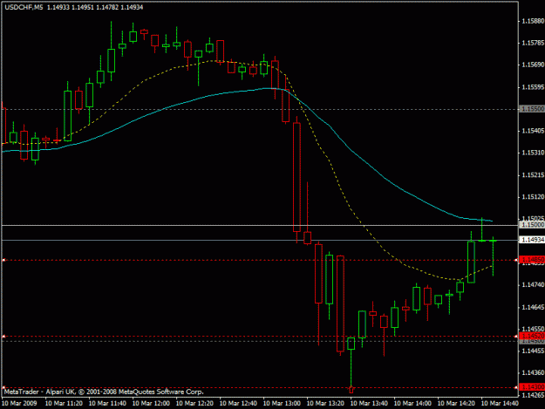Click the left handle of the 1.14520 red line

point(3,337)
